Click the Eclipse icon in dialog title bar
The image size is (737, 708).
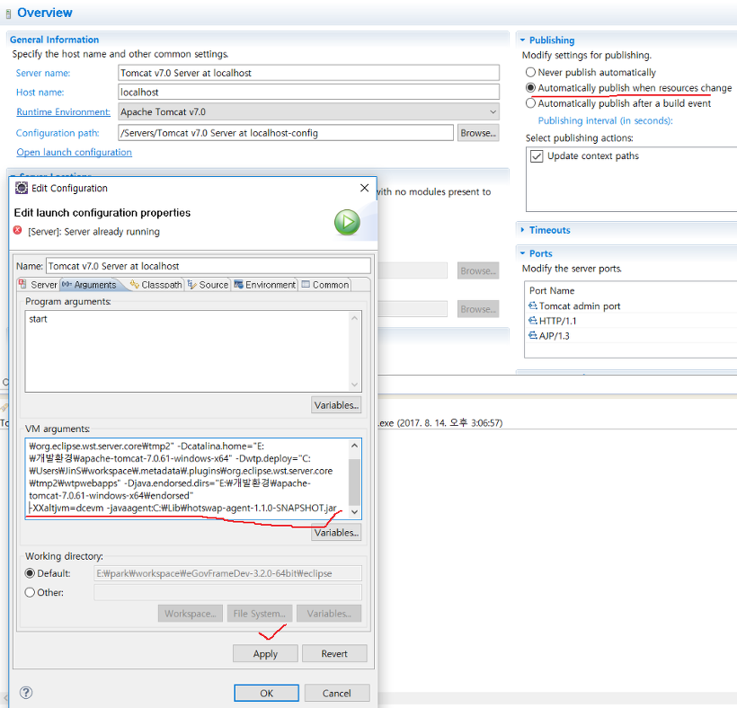click(x=22, y=188)
